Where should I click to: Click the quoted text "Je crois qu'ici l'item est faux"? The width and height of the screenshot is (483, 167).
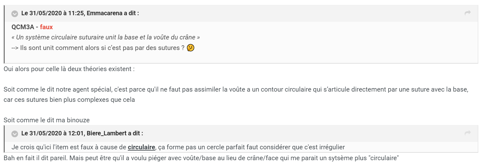point(68,147)
